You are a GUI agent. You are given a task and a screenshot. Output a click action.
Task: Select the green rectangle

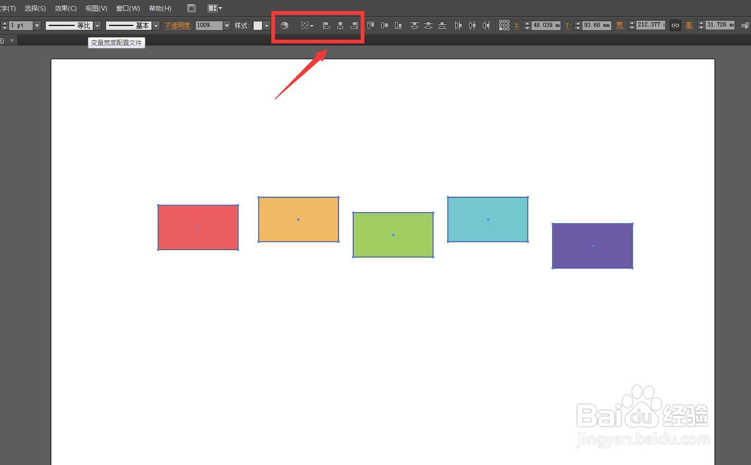(x=393, y=235)
